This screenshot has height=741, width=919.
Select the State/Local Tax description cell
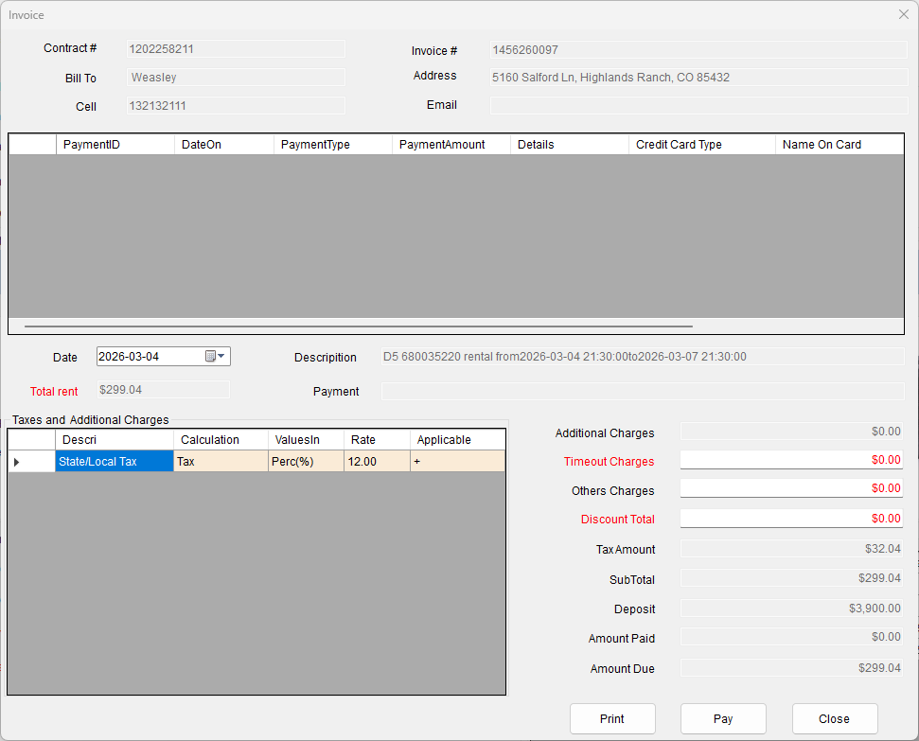115,462
